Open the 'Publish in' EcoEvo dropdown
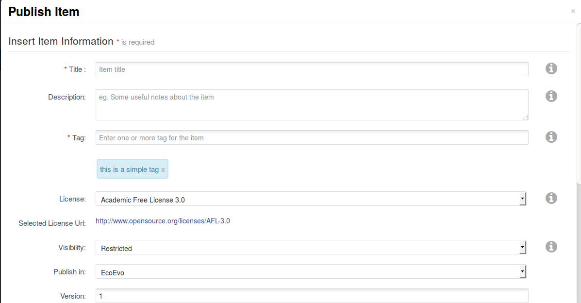Screen dimensions: 581x303 [311, 272]
